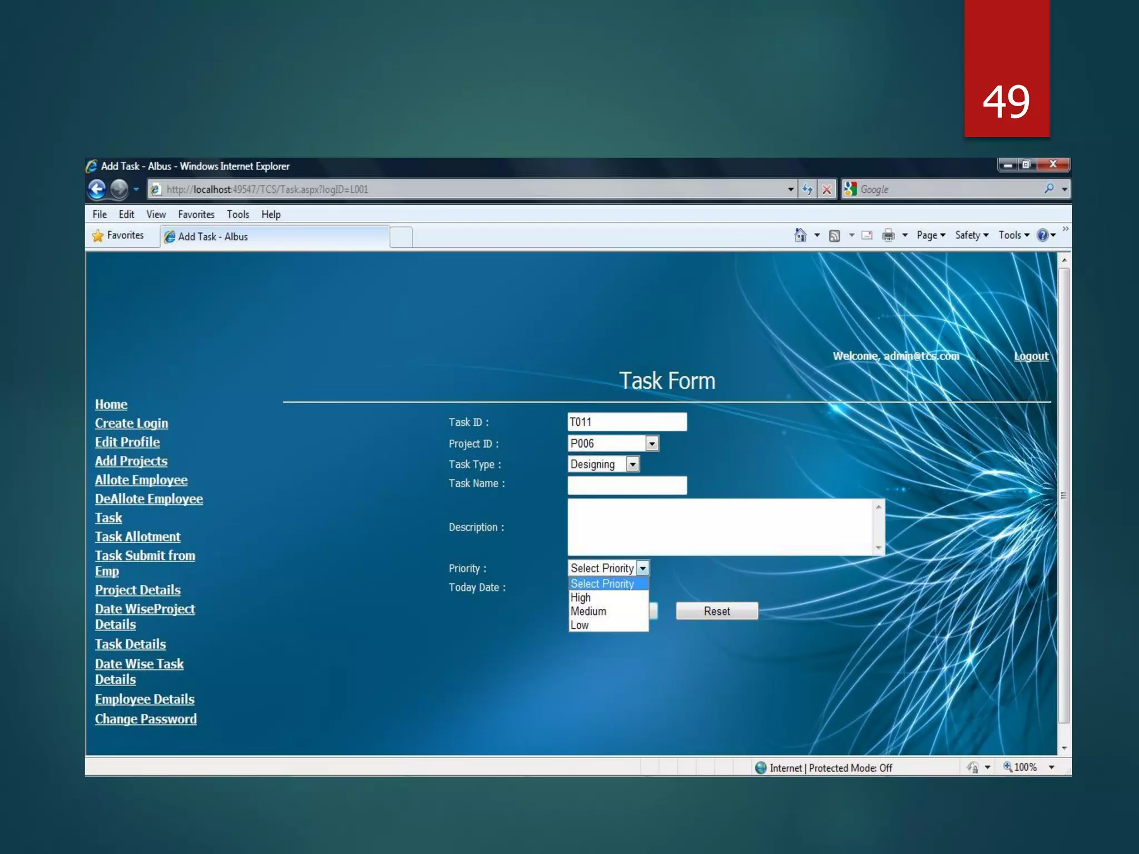Screen dimensions: 1139x854
Task: Click the Print icon in command bar
Action: pos(888,235)
